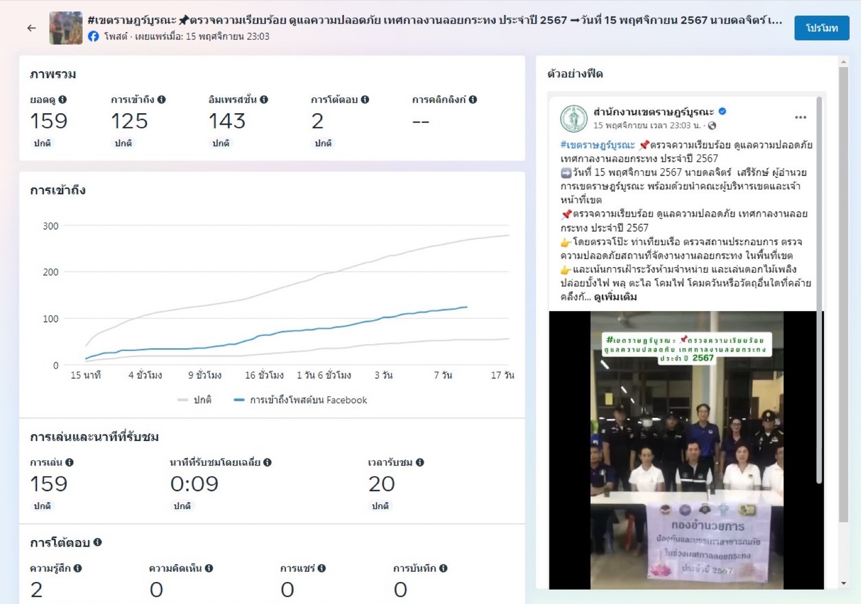Click the info icon beside ความคิดเห็น
This screenshot has height=604, width=861.
(209, 569)
